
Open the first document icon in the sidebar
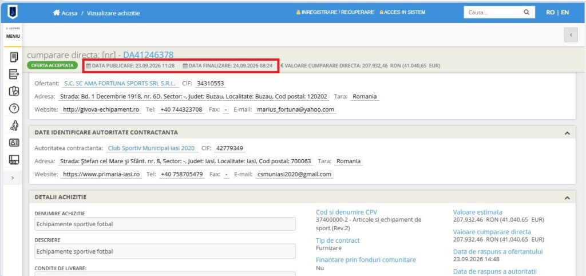coord(14,57)
